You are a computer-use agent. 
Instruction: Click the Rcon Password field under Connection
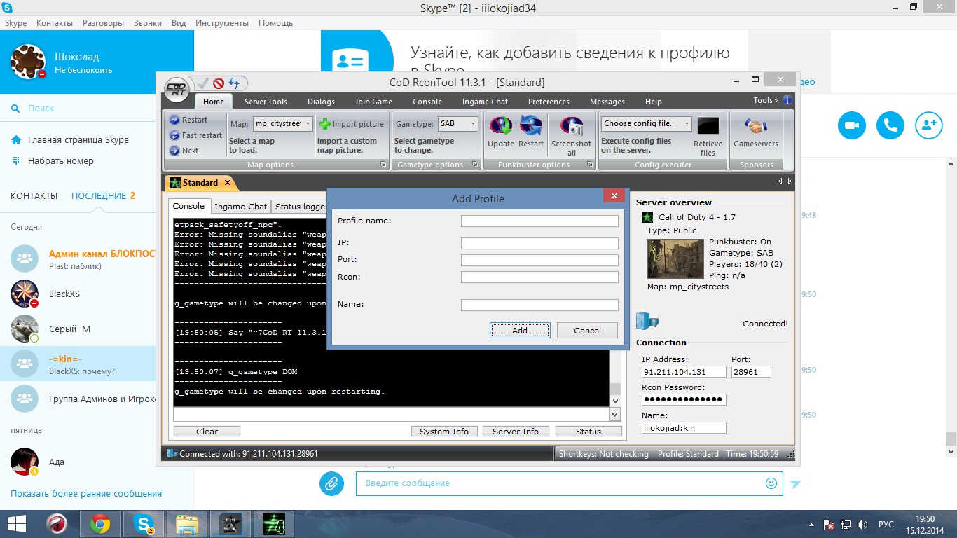tap(684, 399)
